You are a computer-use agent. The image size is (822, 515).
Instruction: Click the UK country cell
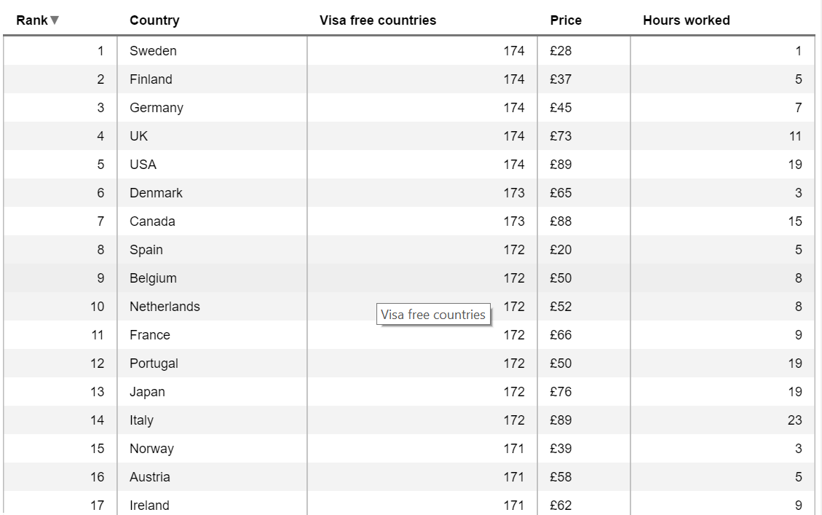[139, 136]
